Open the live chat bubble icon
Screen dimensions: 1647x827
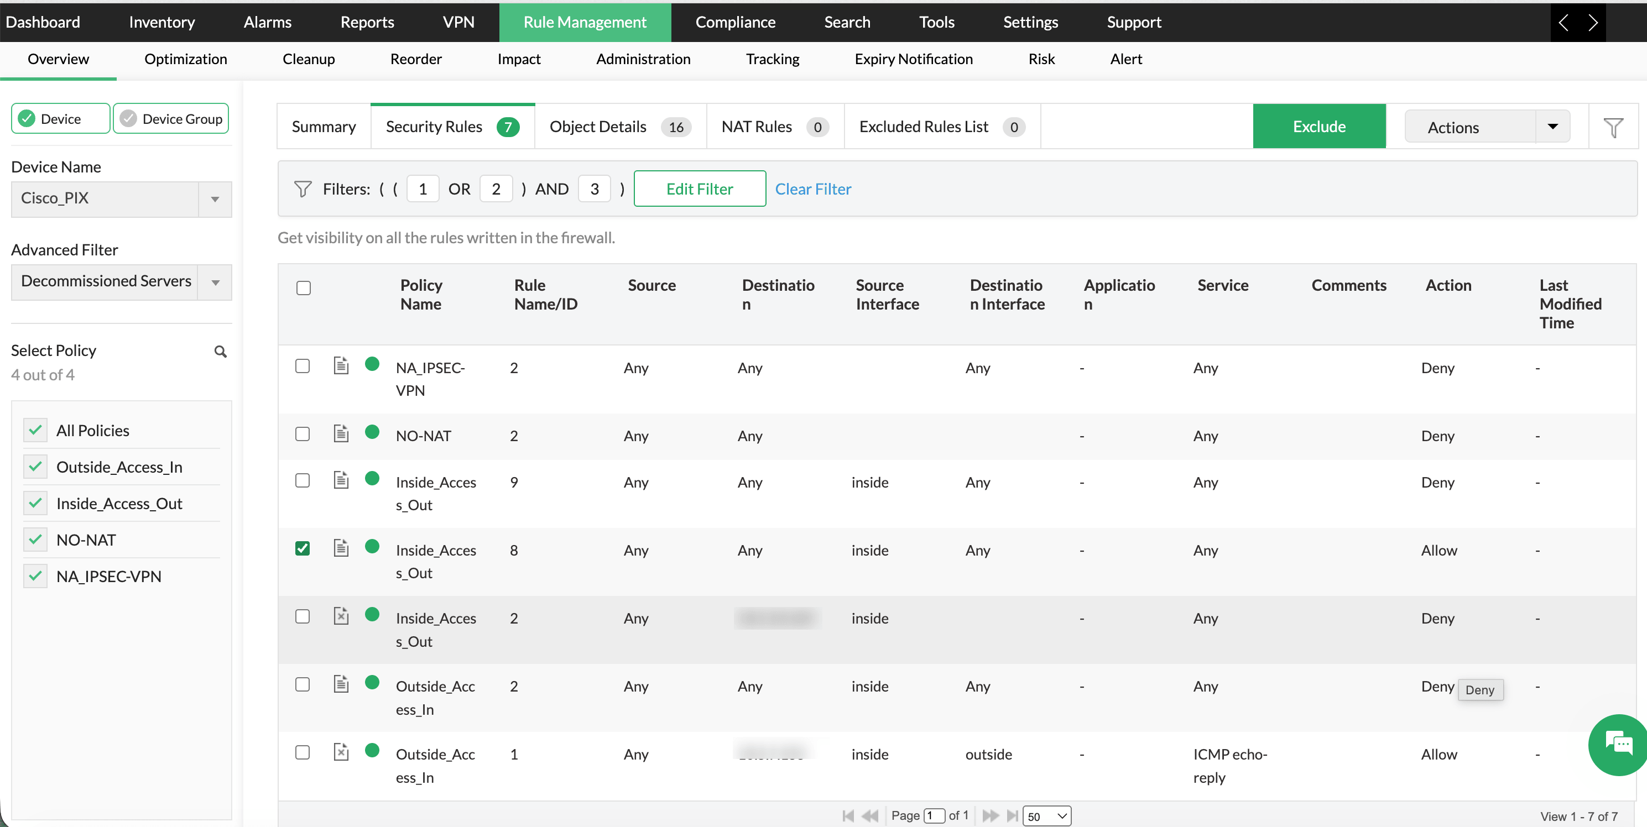[1618, 745]
